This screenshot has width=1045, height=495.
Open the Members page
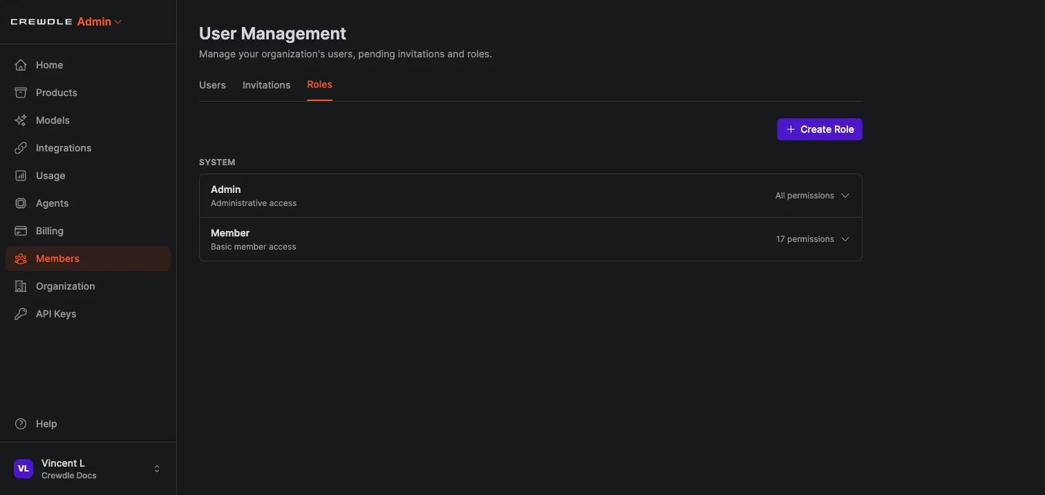pos(88,259)
